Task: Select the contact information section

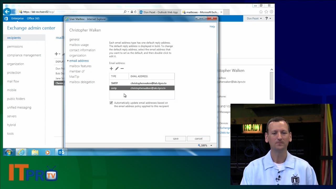Action: 82,50
